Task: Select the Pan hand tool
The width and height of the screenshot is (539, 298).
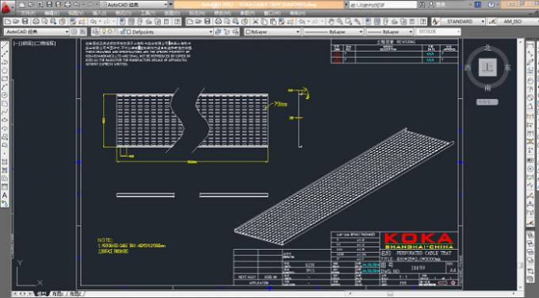Action: pos(331,21)
